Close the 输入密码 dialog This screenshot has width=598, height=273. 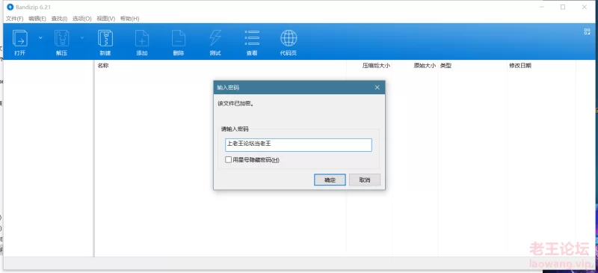[x=377, y=88]
